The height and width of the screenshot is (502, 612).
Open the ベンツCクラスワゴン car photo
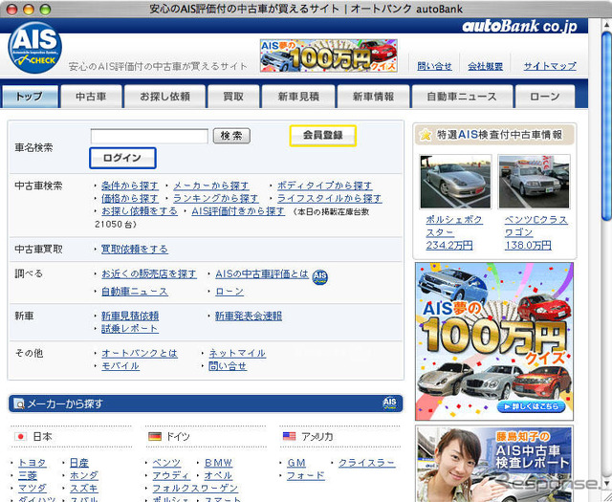pyautogui.click(x=534, y=182)
